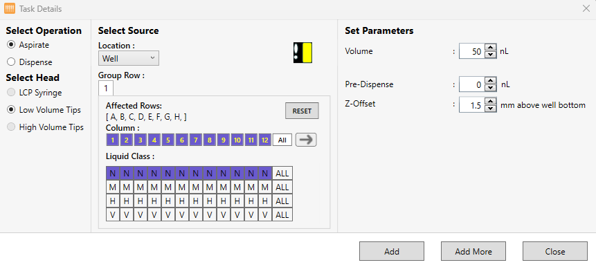Toggle column 9 selection
The width and height of the screenshot is (596, 267).
pyautogui.click(x=223, y=140)
